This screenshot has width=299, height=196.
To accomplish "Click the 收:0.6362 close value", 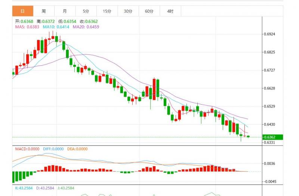I will pos(89,21).
